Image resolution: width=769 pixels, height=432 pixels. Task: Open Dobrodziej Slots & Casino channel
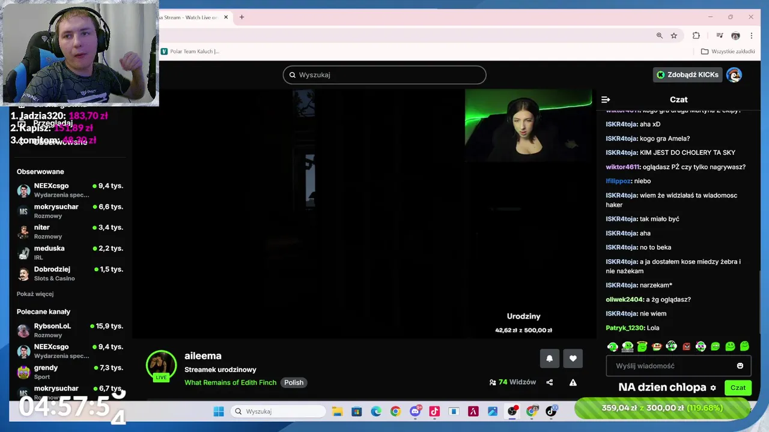click(x=70, y=274)
